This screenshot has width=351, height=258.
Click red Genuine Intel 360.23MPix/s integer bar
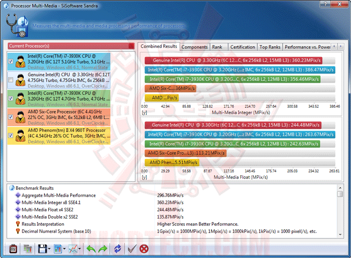point(234,60)
